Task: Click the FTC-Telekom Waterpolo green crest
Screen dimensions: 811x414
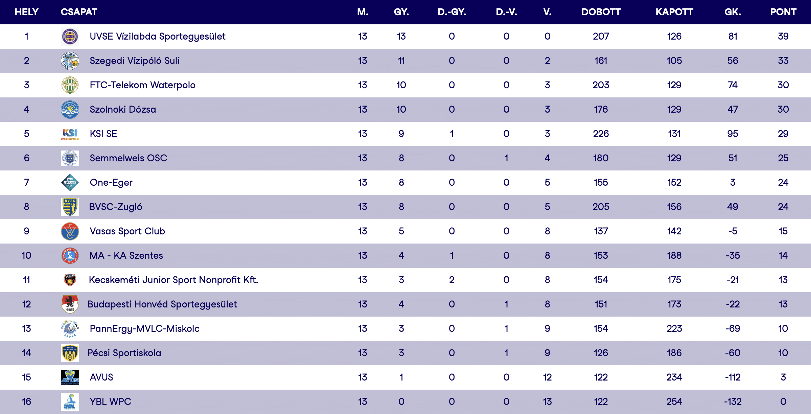Action: (x=70, y=85)
